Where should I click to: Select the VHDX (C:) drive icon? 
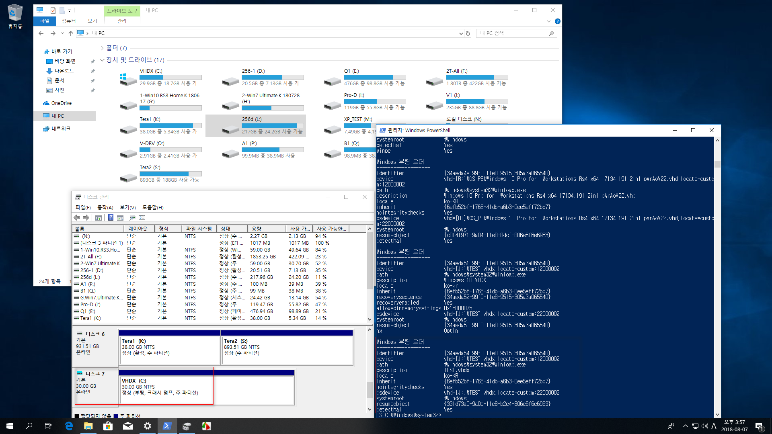click(128, 79)
